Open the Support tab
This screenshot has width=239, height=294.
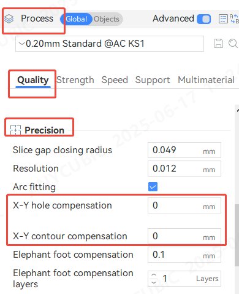[x=153, y=80]
